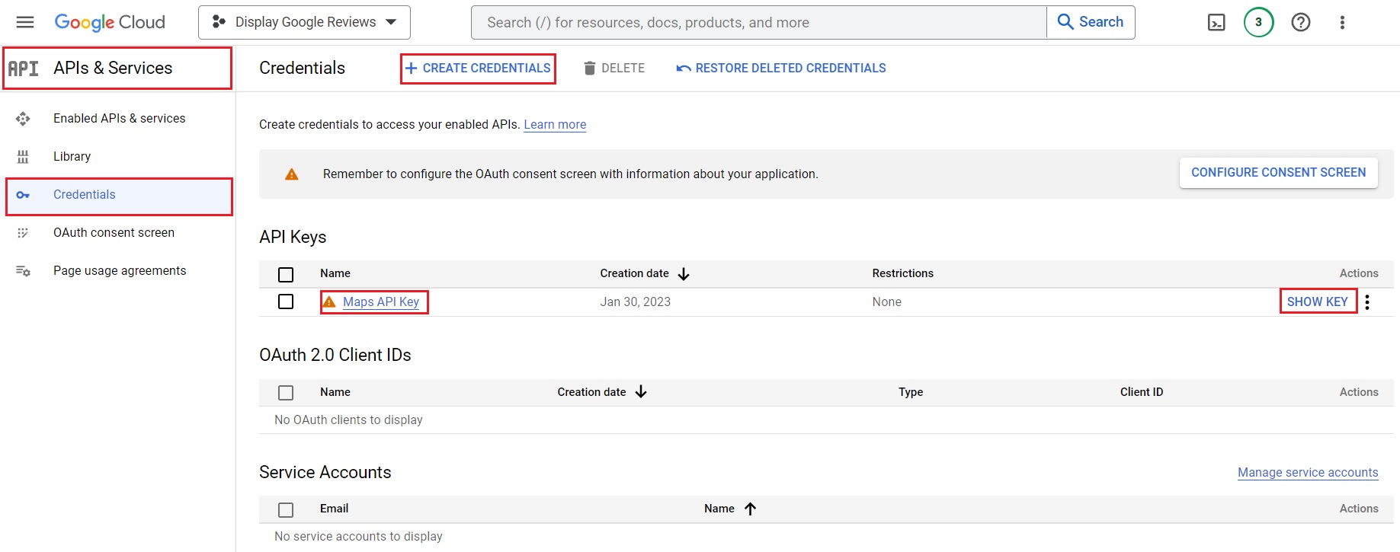Click the Client ID column header
1400x552 pixels.
(x=1142, y=392)
